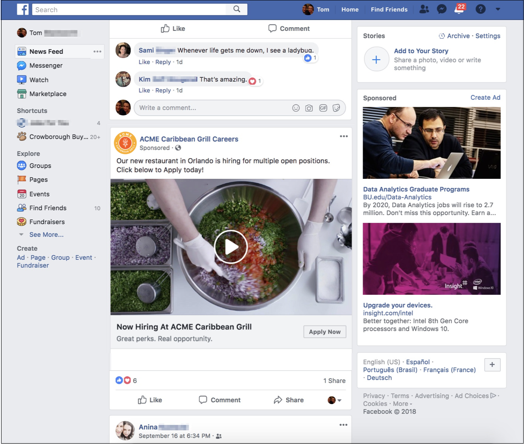Screen dimensions: 524x444
Task: Switch language to Español
Action: point(418,362)
